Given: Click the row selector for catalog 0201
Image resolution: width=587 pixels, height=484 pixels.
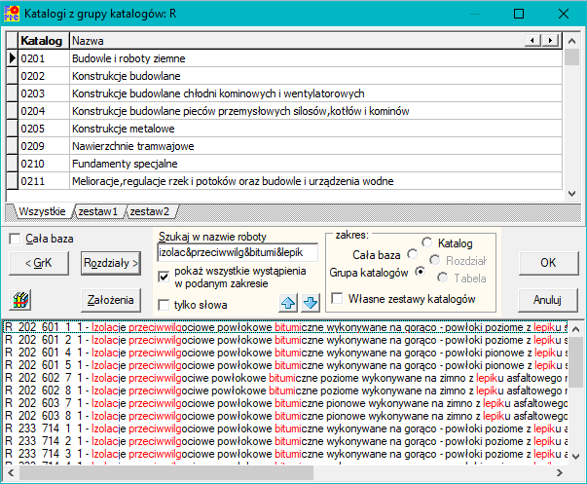Looking at the screenshot, I should 13,58.
